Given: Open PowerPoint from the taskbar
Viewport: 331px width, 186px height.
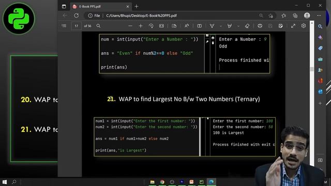Looking at the screenshot, I should 191,182.
